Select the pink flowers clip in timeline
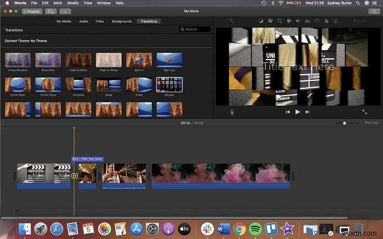This screenshot has width=383, height=239. pyautogui.click(x=221, y=176)
